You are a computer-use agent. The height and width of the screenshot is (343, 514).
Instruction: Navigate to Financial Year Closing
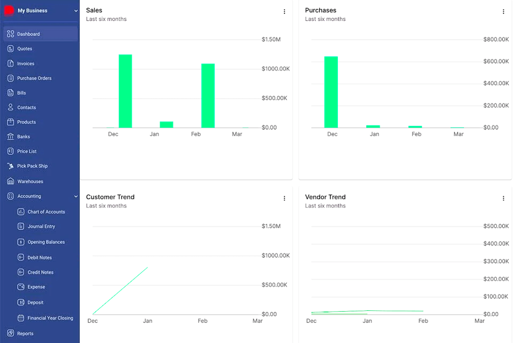(50, 318)
